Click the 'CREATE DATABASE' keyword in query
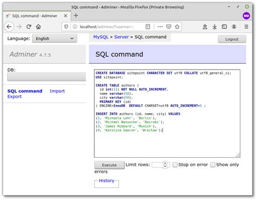 click(111, 73)
